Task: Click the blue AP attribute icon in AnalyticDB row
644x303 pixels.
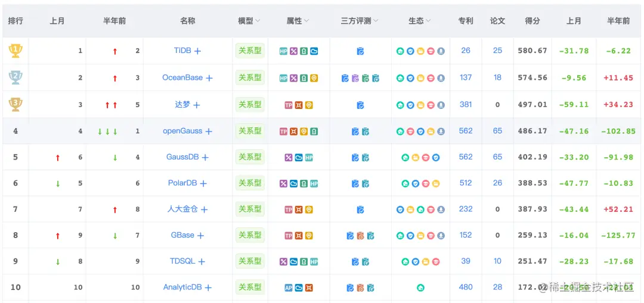Action: tap(289, 288)
